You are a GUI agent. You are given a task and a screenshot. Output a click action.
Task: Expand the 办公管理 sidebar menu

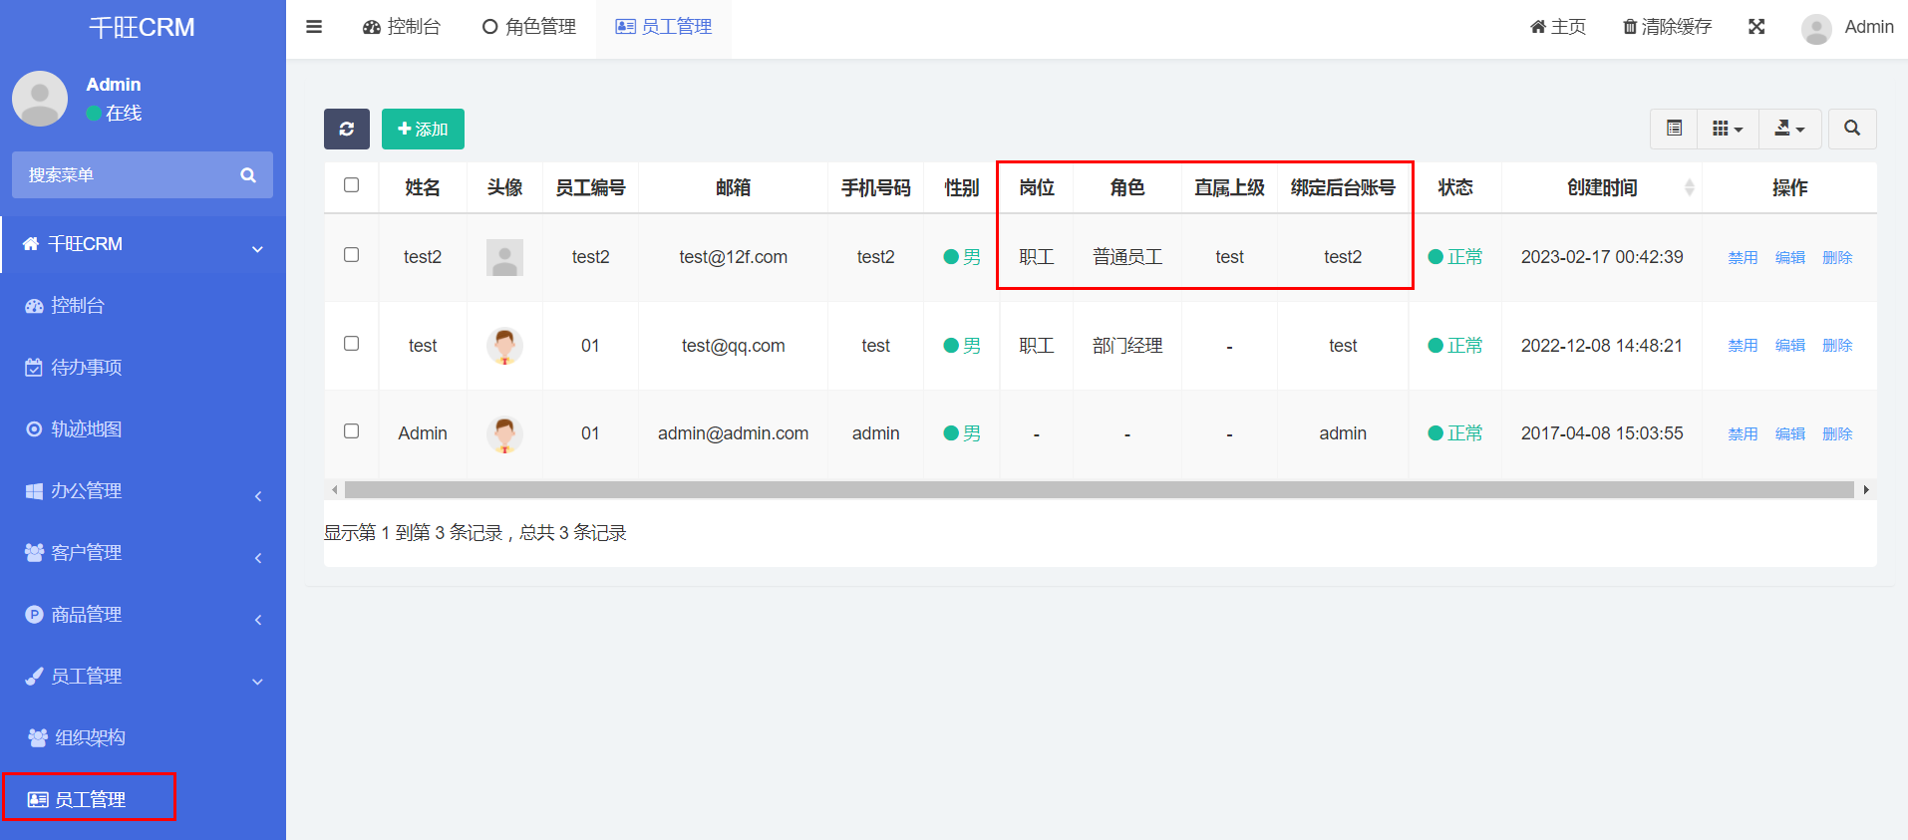tap(144, 491)
